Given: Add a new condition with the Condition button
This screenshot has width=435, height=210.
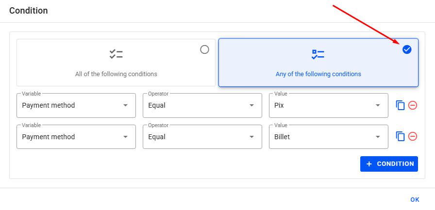Looking at the screenshot, I should 389,164.
